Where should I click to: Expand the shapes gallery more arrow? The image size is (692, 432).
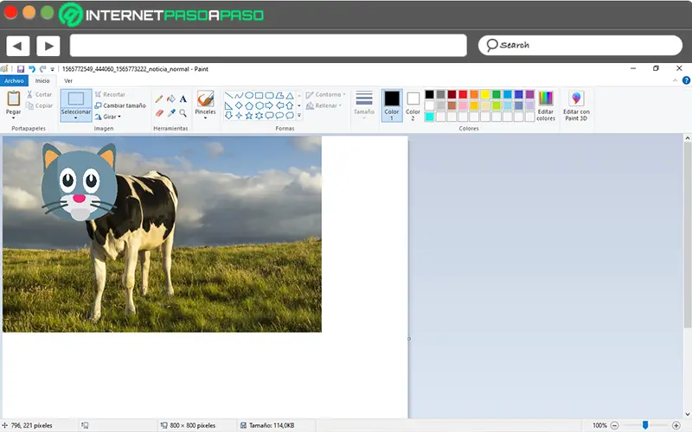299,116
